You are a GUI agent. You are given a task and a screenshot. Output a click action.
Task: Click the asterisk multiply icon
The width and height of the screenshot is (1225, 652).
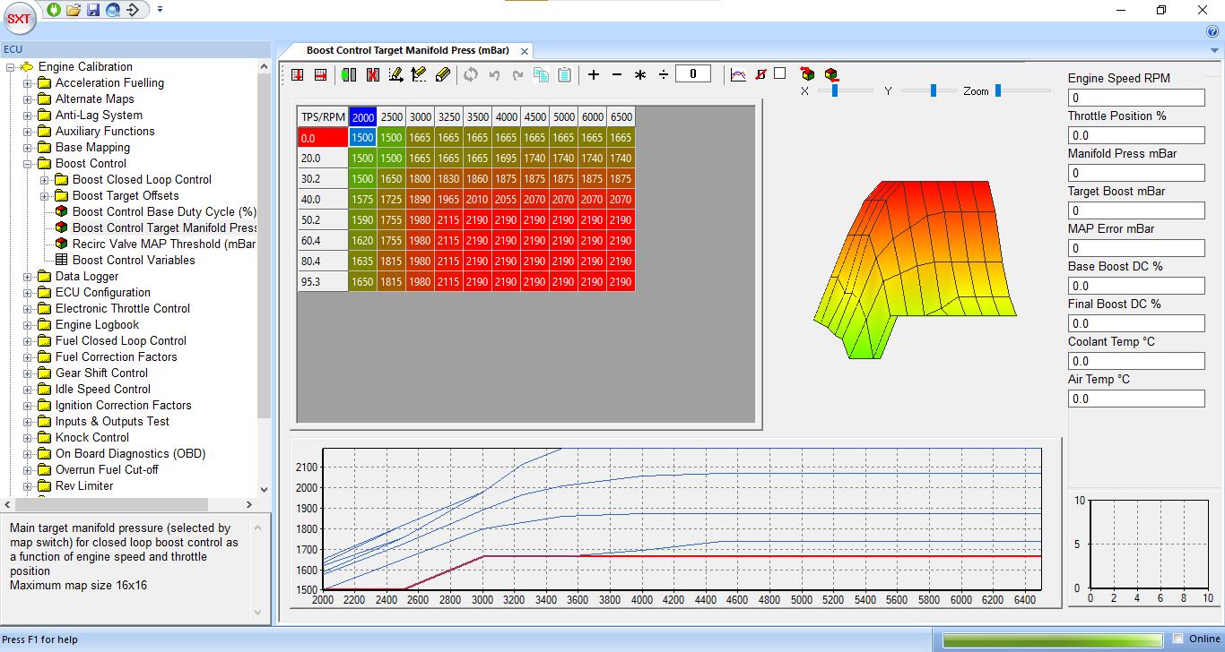pos(640,75)
